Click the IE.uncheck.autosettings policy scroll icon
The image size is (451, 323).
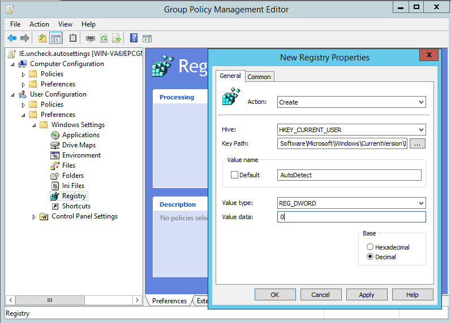coord(12,54)
